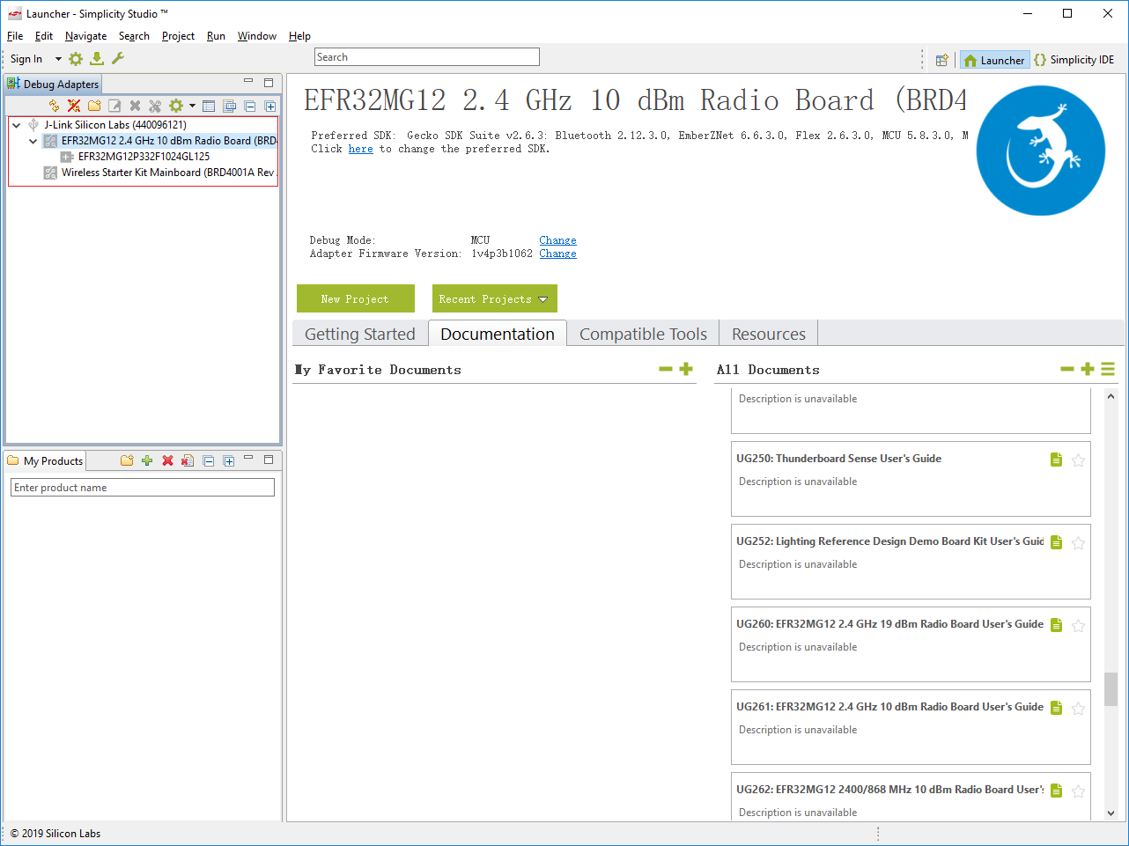Click the list view icon in All Documents
This screenshot has height=846, width=1129.
pyautogui.click(x=1108, y=369)
